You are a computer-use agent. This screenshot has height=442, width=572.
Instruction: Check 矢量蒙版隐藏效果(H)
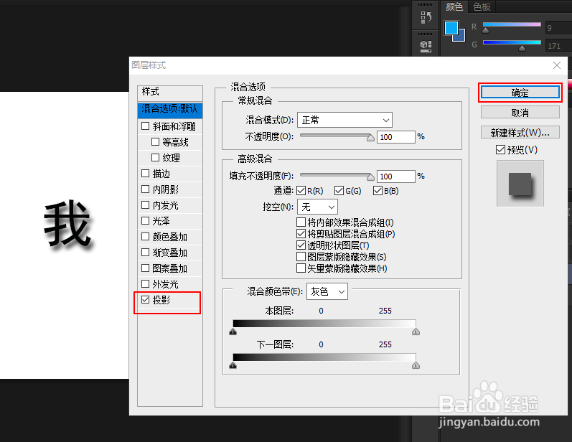[x=301, y=268]
